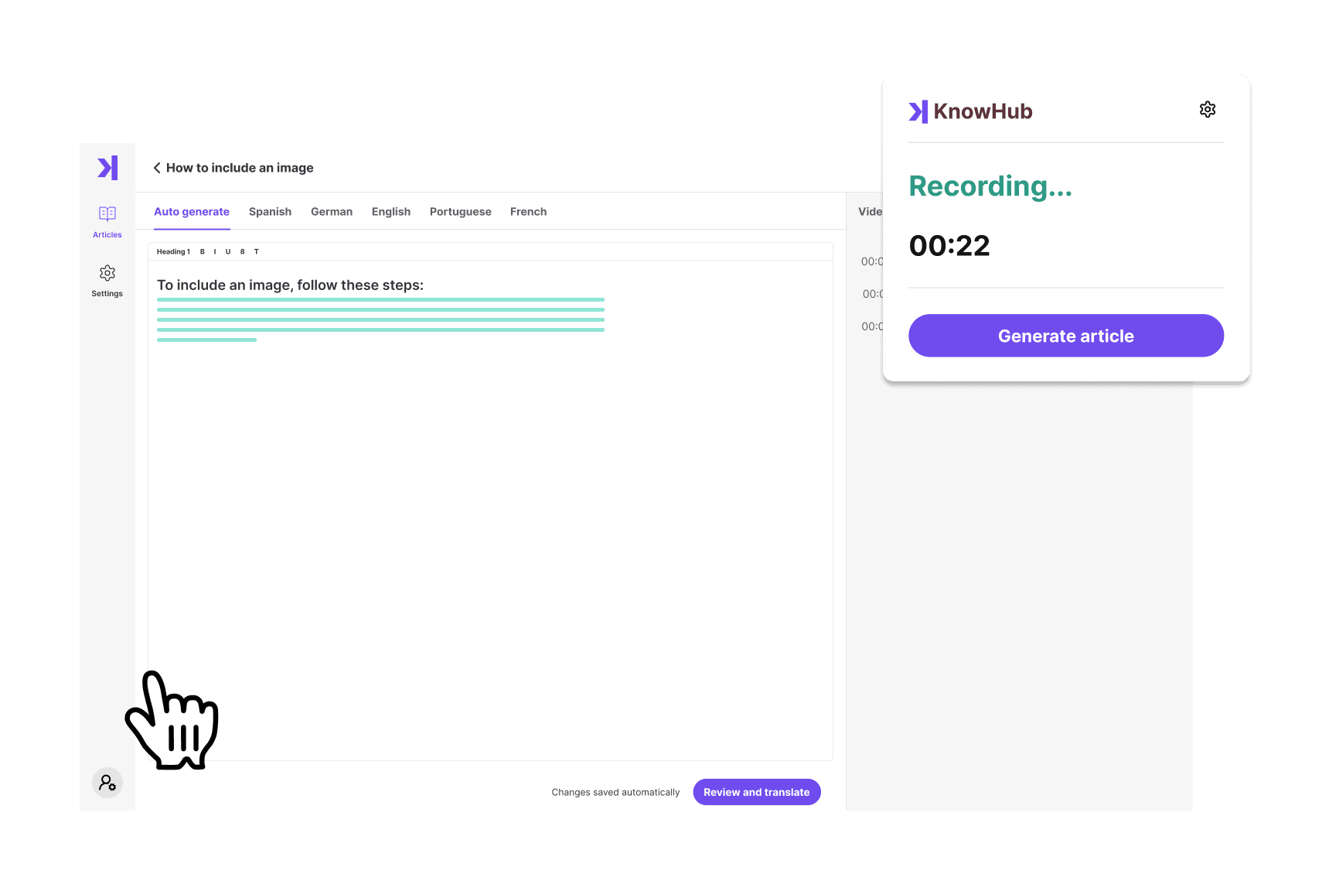Open the Heading 1 style dropdown
This screenshot has height=884, width=1329.
173,251
